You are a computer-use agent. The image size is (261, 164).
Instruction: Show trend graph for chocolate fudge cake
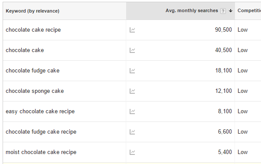pos(132,71)
